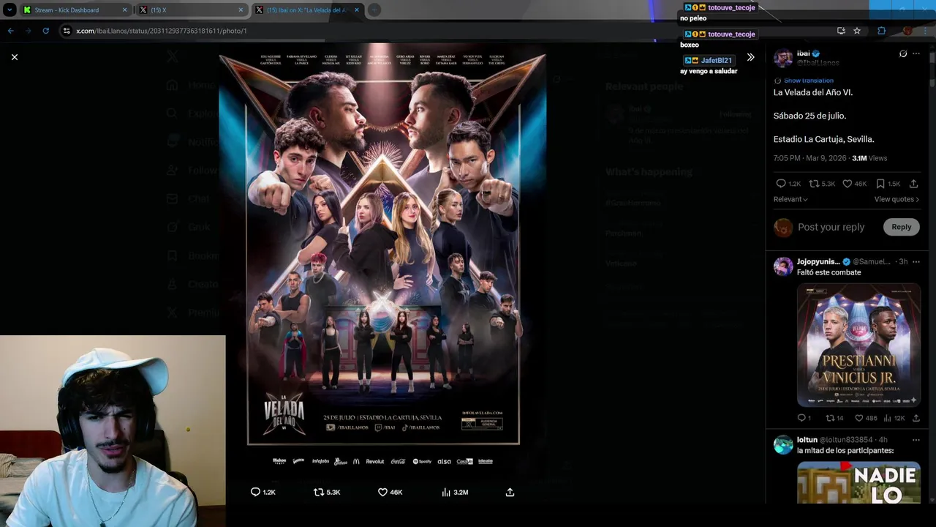Share the photo with the upload icon below it
Image resolution: width=936 pixels, height=527 pixels.
tap(510, 492)
